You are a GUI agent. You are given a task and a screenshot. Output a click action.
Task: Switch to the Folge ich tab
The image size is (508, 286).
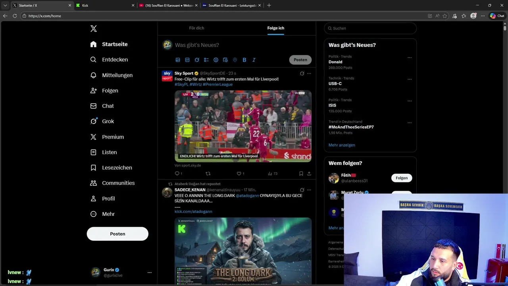click(x=276, y=28)
